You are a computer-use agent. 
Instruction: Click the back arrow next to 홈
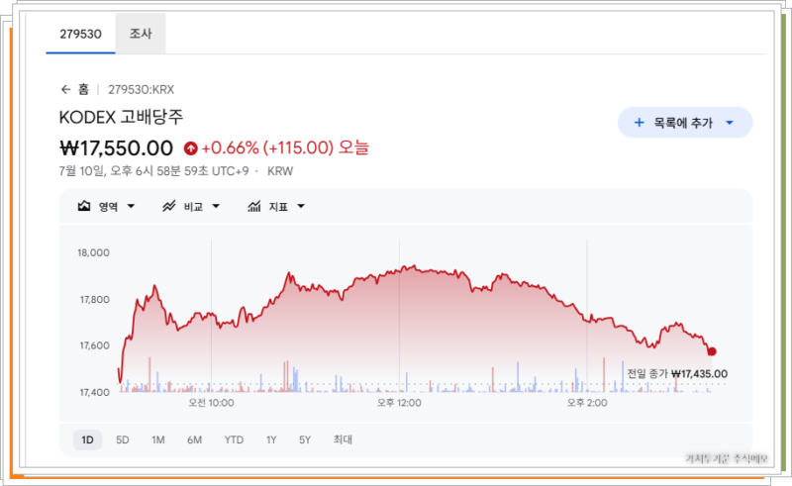tap(65, 89)
